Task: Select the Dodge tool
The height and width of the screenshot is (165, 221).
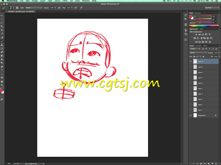Action: (2, 63)
